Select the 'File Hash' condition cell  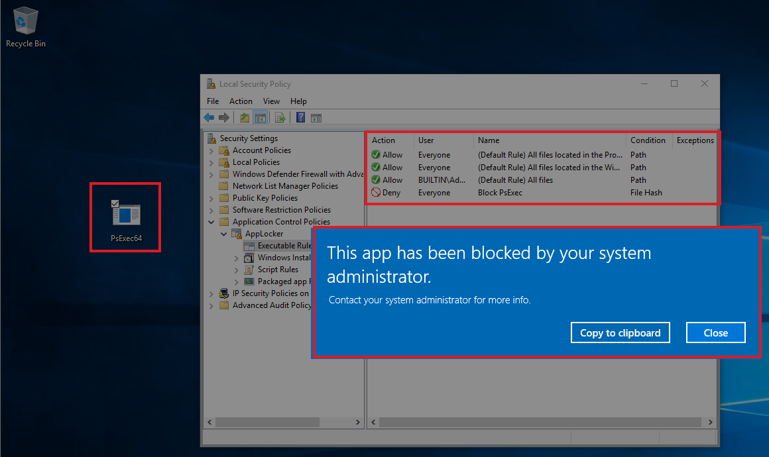click(646, 193)
